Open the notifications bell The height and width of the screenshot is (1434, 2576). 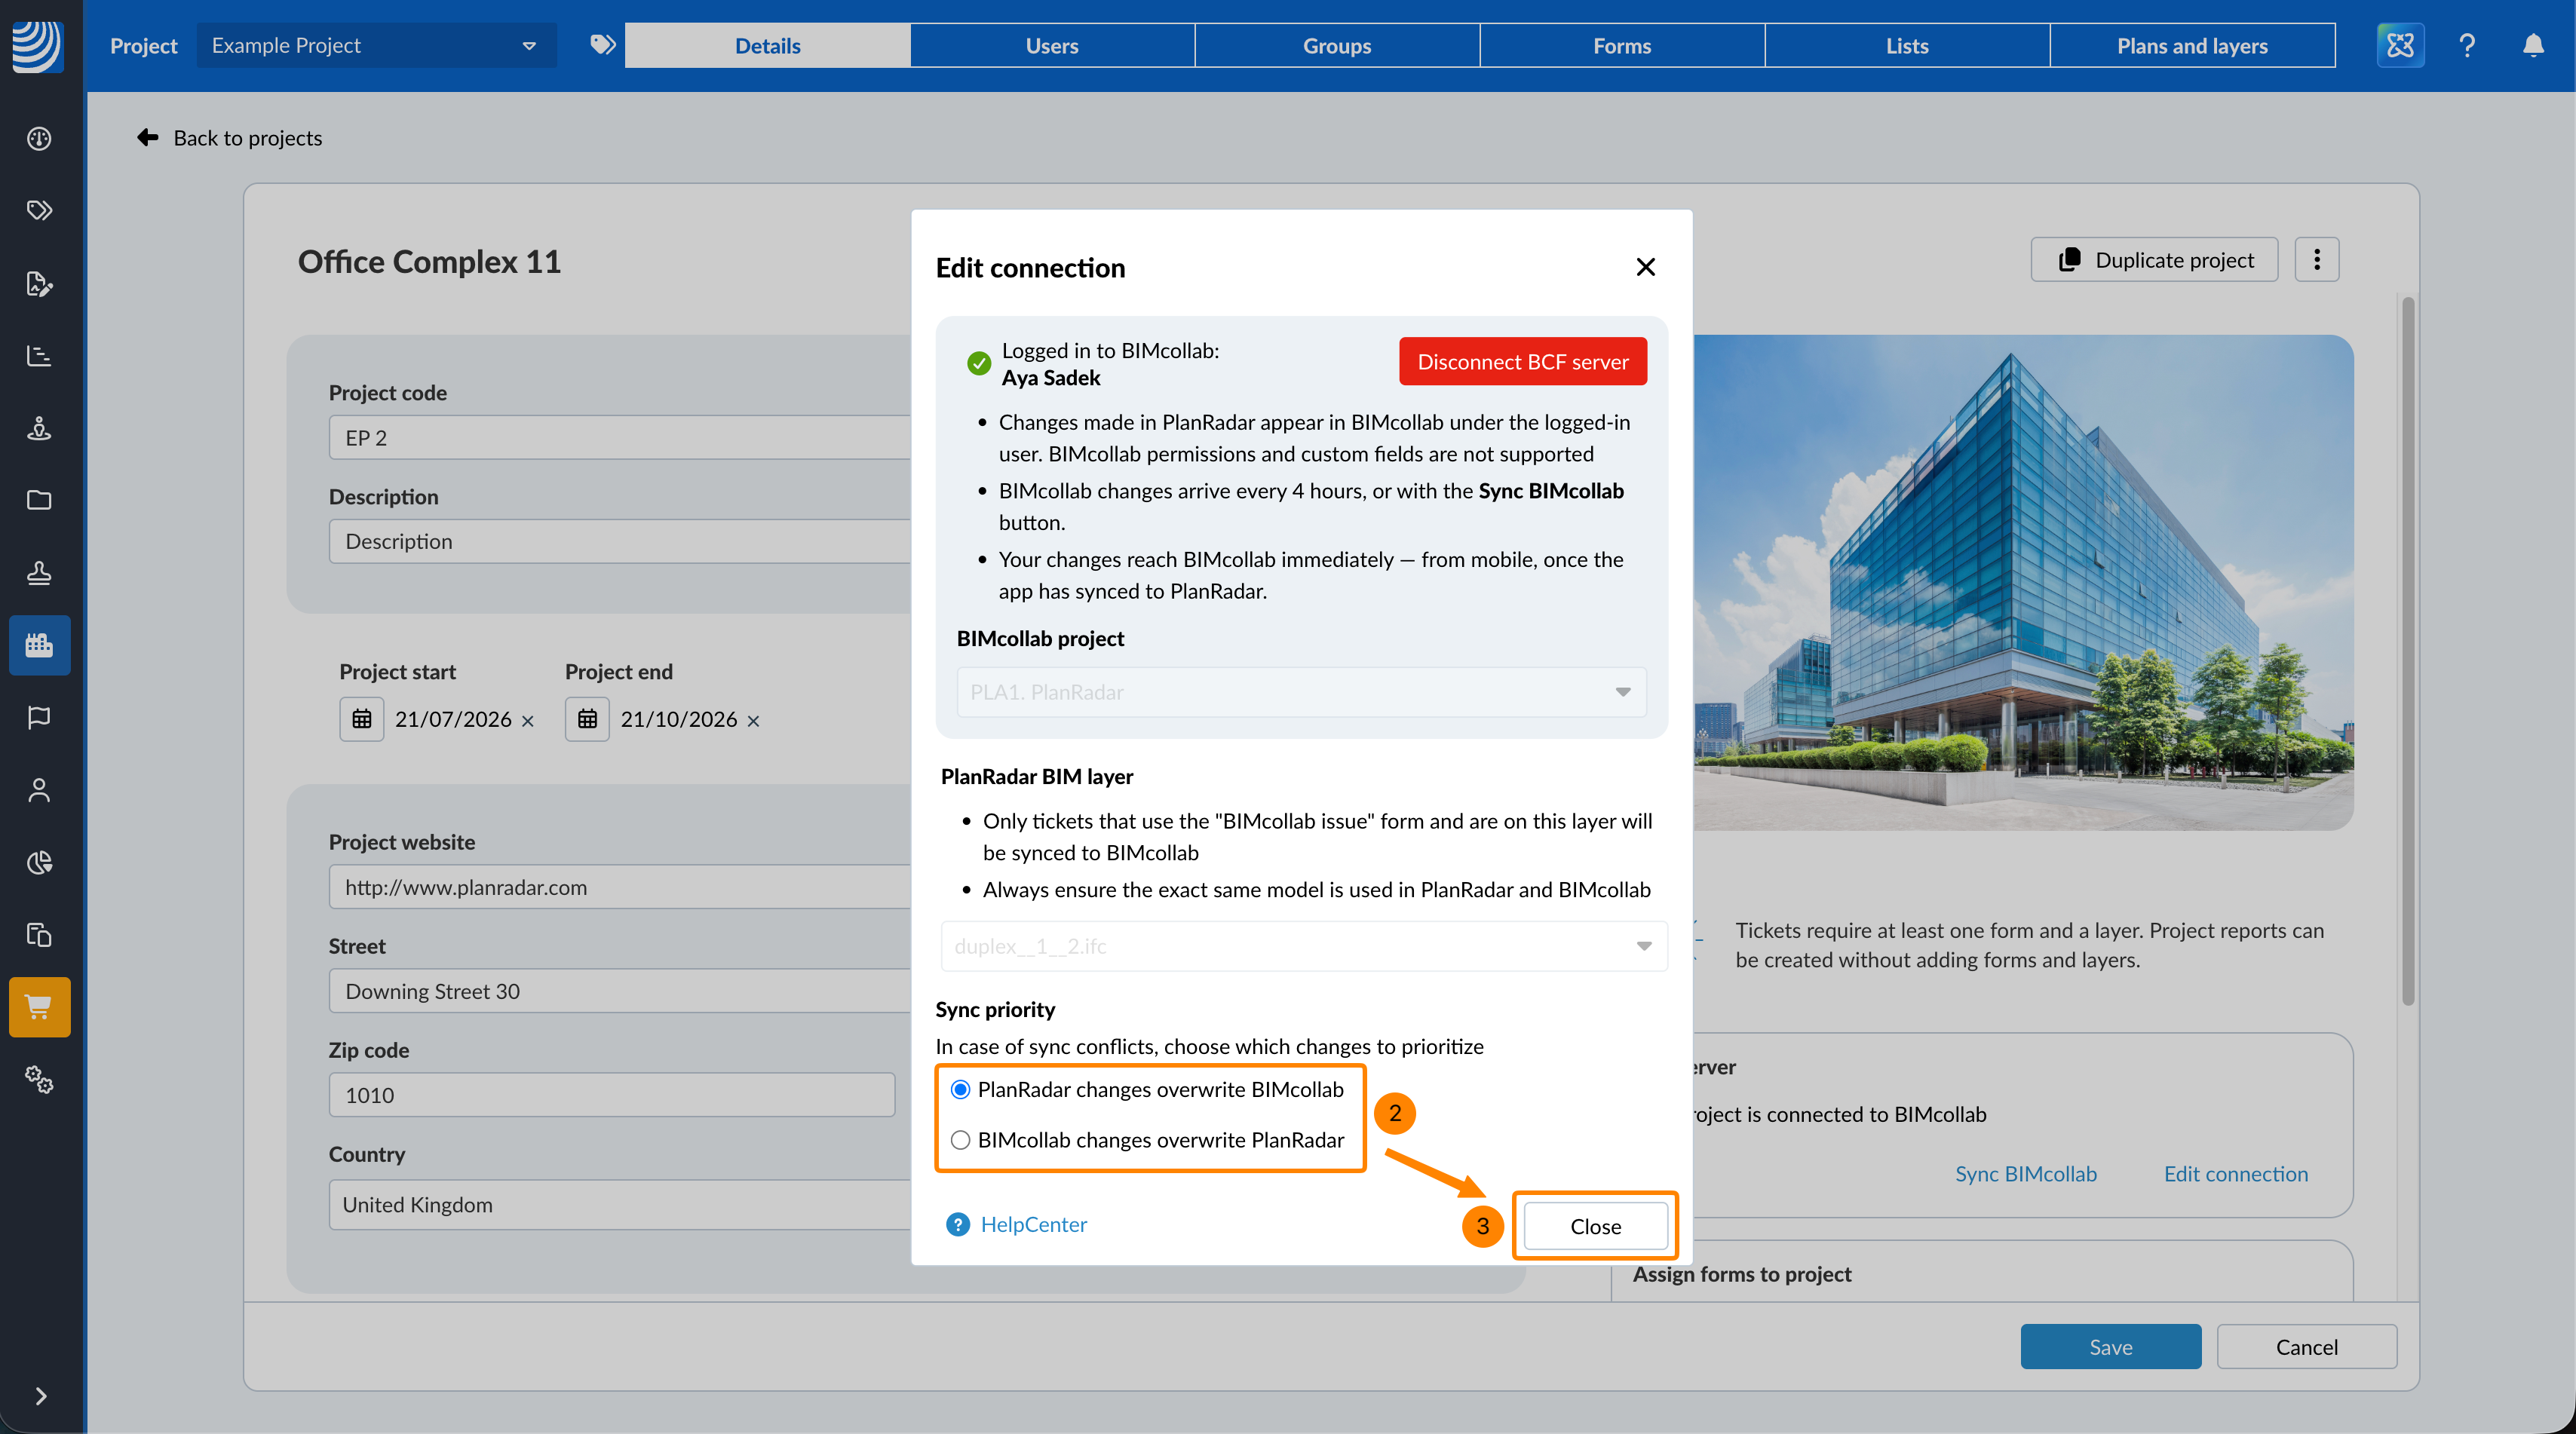tap(2533, 45)
